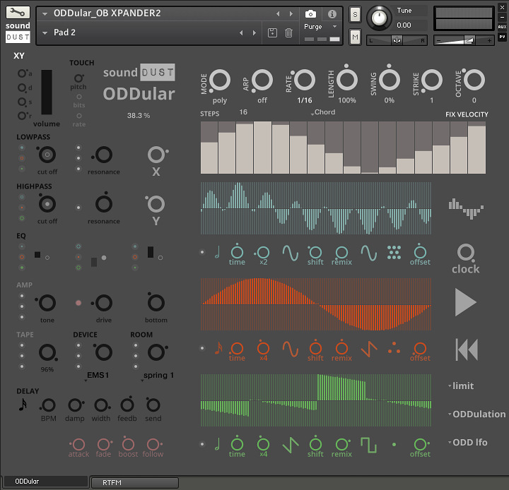Start sequencer with play triangle
Screen dimensions: 509x490
[465, 302]
